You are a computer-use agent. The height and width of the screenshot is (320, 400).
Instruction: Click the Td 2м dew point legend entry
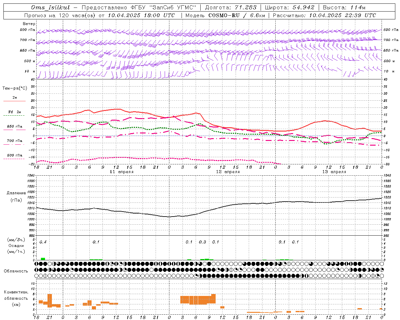click(14, 112)
